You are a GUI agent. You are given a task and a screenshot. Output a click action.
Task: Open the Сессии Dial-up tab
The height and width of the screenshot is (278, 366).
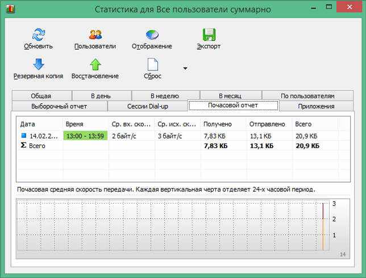point(148,106)
